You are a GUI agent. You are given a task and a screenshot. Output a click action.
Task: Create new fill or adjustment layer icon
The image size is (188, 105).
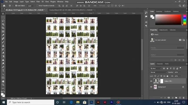point(172,98)
